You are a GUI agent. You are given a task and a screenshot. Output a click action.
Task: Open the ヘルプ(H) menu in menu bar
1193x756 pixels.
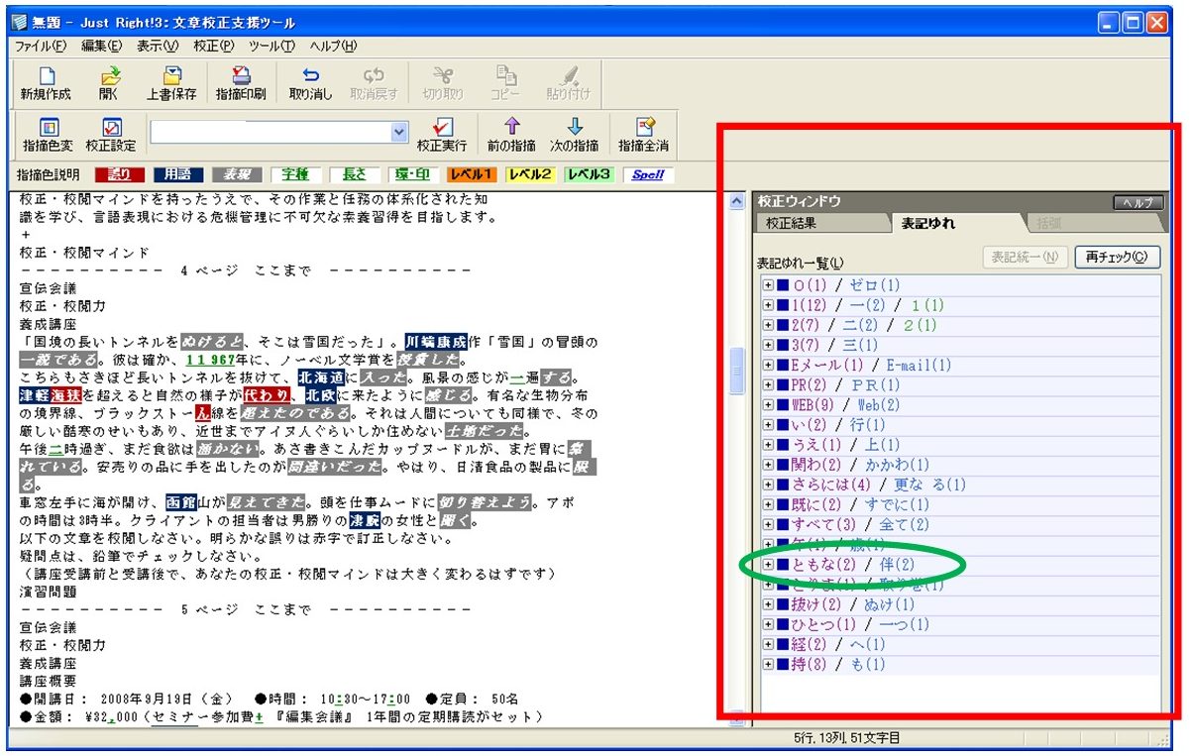[x=333, y=46]
